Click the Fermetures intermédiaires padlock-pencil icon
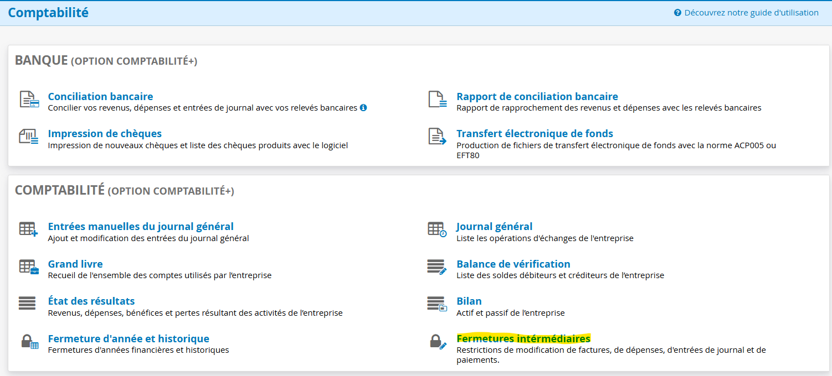Screen dimensions: 832x376 (438, 341)
